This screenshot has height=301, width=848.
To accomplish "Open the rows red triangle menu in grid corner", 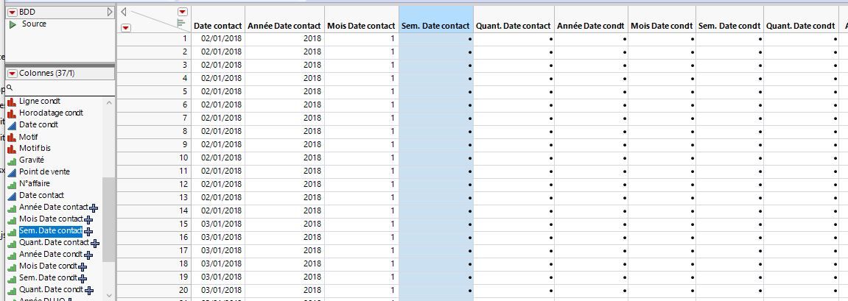I will click(125, 28).
